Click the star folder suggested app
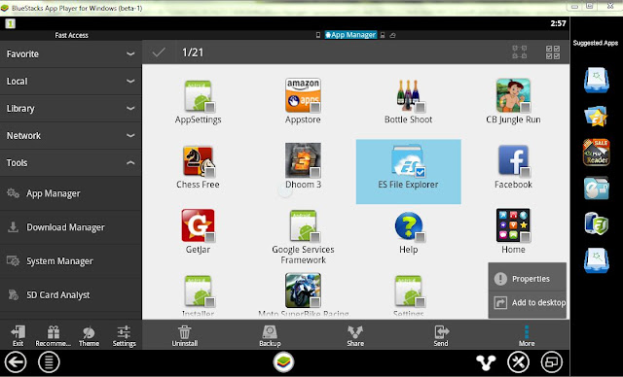This screenshot has width=623, height=377. point(596,117)
